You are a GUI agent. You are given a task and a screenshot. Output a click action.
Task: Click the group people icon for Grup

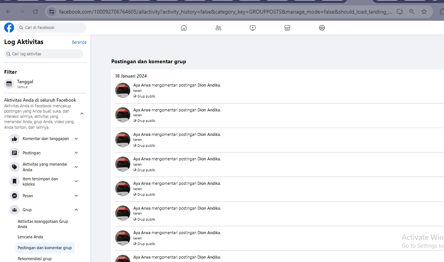14,210
